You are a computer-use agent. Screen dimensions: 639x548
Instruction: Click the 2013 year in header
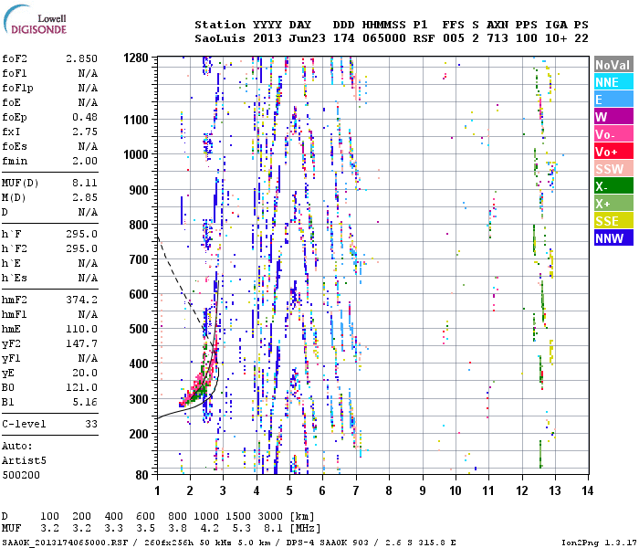click(267, 38)
